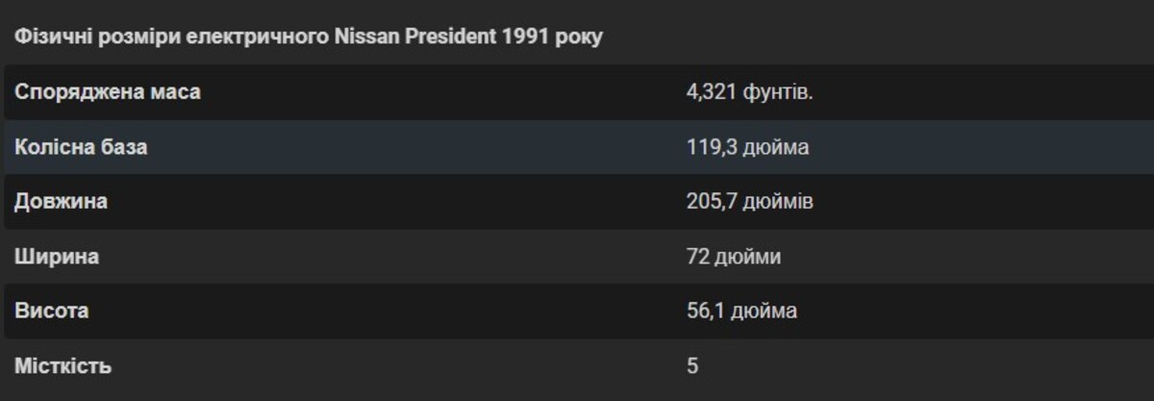The height and width of the screenshot is (401, 1154).
Task: Click the '56,1 дюйма' height value
Action: [741, 312]
